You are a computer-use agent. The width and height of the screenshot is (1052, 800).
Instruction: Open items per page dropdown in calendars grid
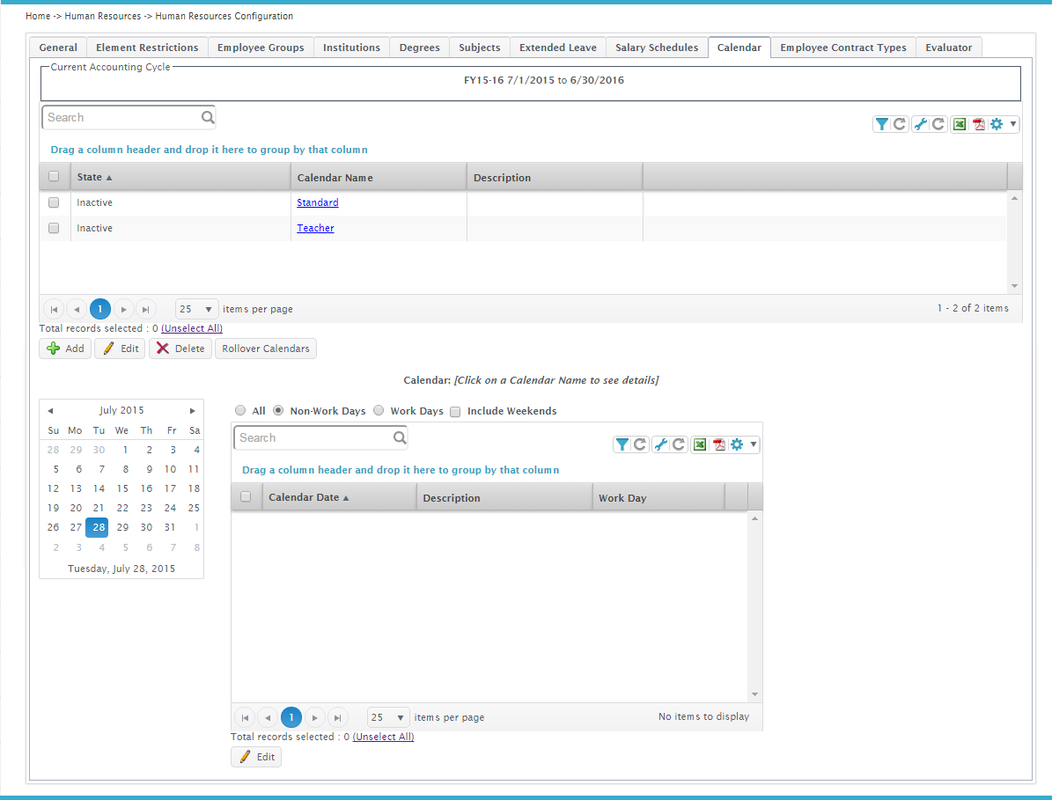(x=197, y=309)
